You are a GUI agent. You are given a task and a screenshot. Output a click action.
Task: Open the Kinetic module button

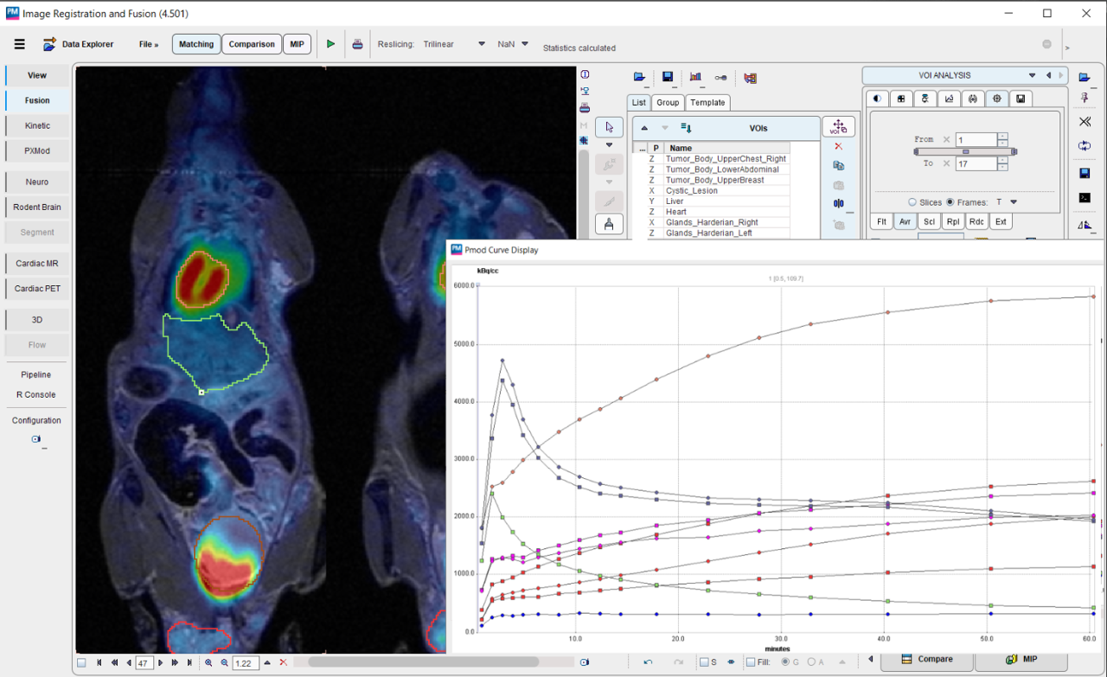37,125
